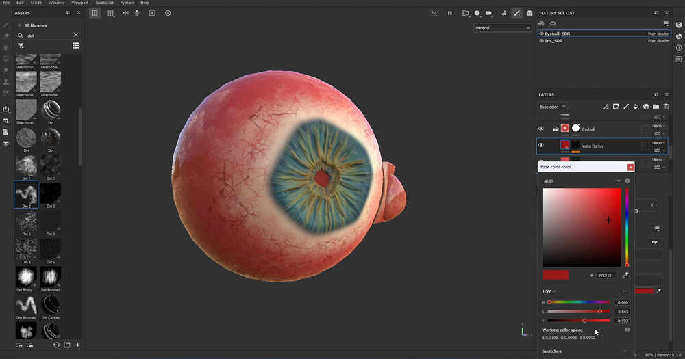Add a folder in the Layers panel
Viewport: 685px width, 359px height.
[x=656, y=107]
